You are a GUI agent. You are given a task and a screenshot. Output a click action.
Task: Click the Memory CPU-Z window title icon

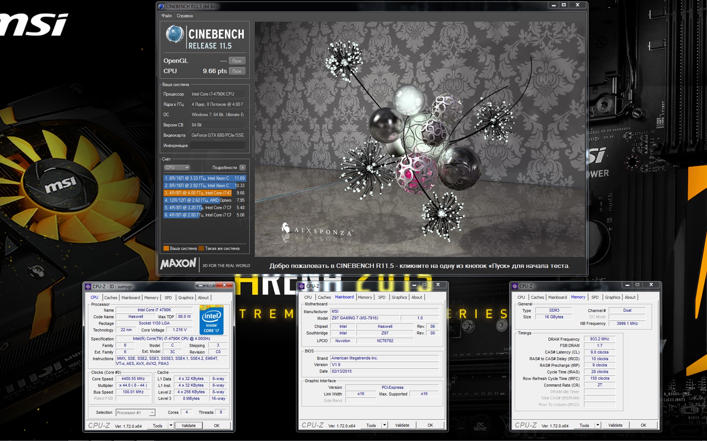pos(515,286)
